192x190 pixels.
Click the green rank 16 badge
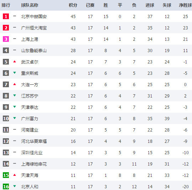(x=6, y=186)
